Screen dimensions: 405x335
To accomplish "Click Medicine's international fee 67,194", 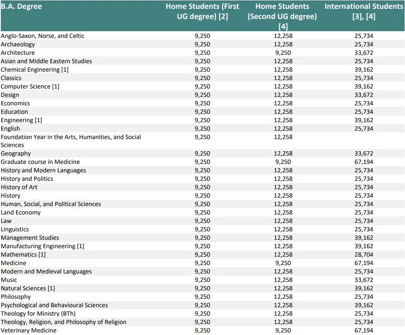I will coord(364,263).
